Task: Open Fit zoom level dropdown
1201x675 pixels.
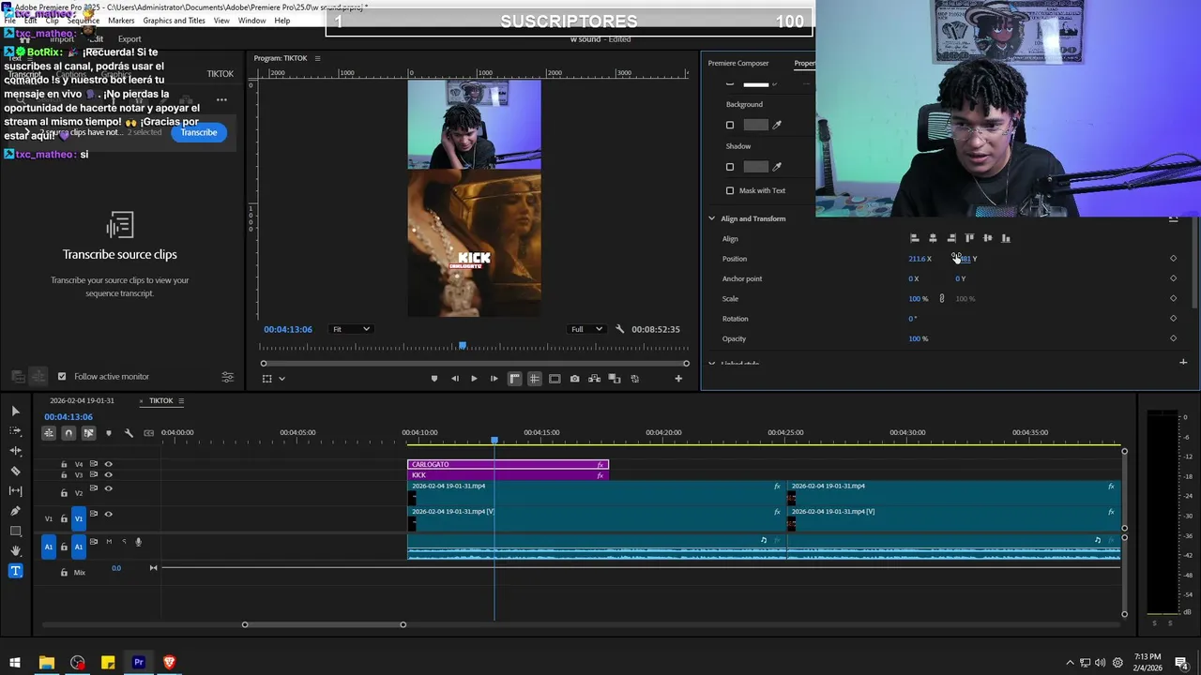Action: click(x=351, y=329)
